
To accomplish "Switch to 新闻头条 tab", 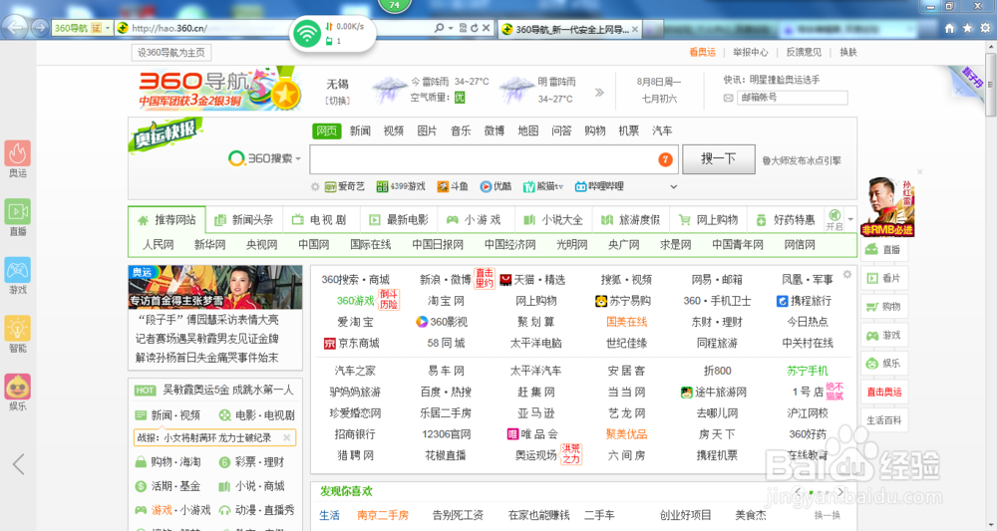I will (245, 220).
